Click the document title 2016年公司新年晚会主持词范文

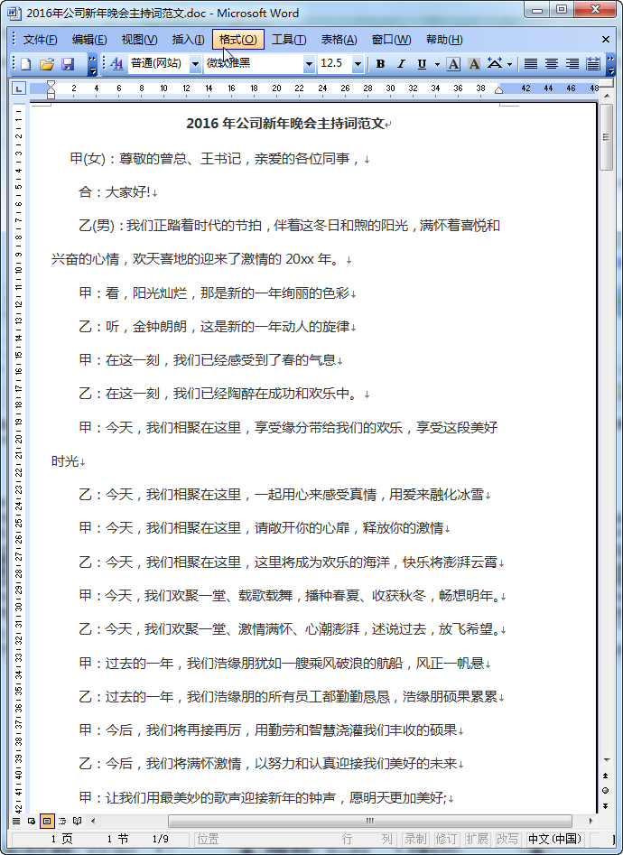point(285,124)
